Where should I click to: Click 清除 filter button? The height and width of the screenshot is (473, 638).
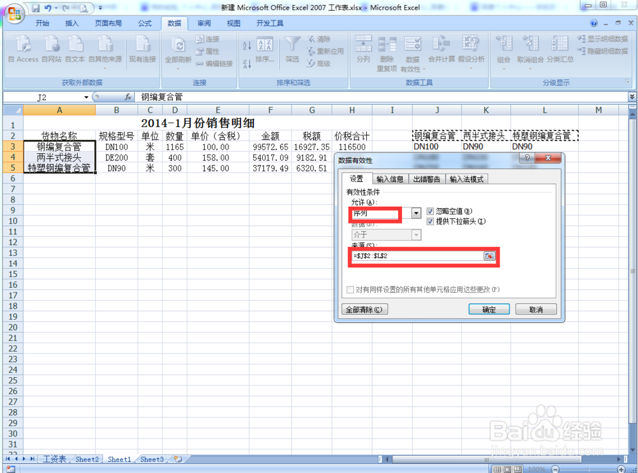[319, 39]
